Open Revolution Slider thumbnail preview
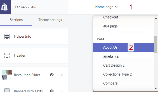Screen dimensions: 158x92 coord(7,75)
